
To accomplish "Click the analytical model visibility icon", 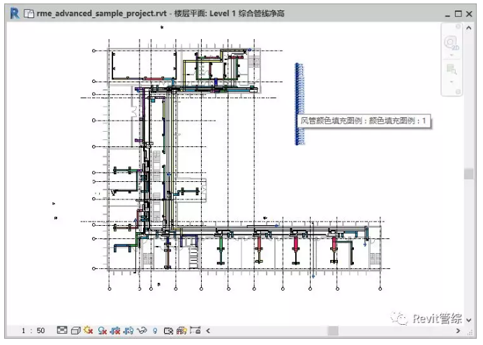I will coord(181,330).
